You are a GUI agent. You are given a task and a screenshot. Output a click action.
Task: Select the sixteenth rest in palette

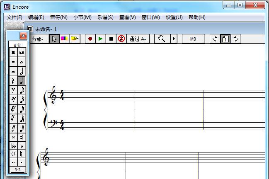[13, 99]
